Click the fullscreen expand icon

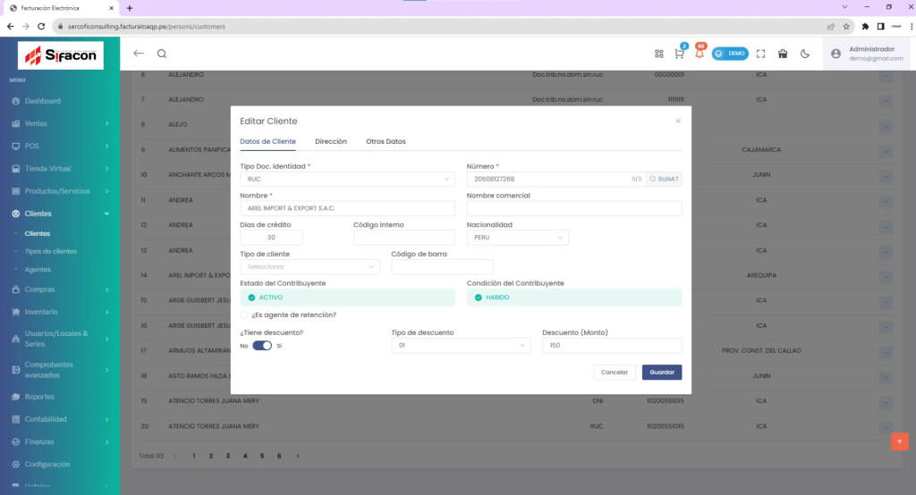pyautogui.click(x=761, y=54)
